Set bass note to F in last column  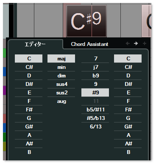(x=128, y=101)
